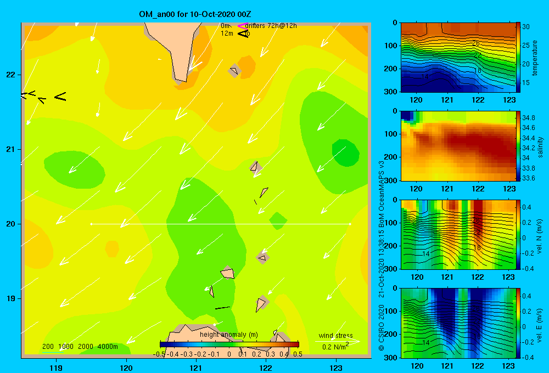549x373 pixels.
Task: Select the island near 20.8N 121.85E
Action: coord(255,167)
